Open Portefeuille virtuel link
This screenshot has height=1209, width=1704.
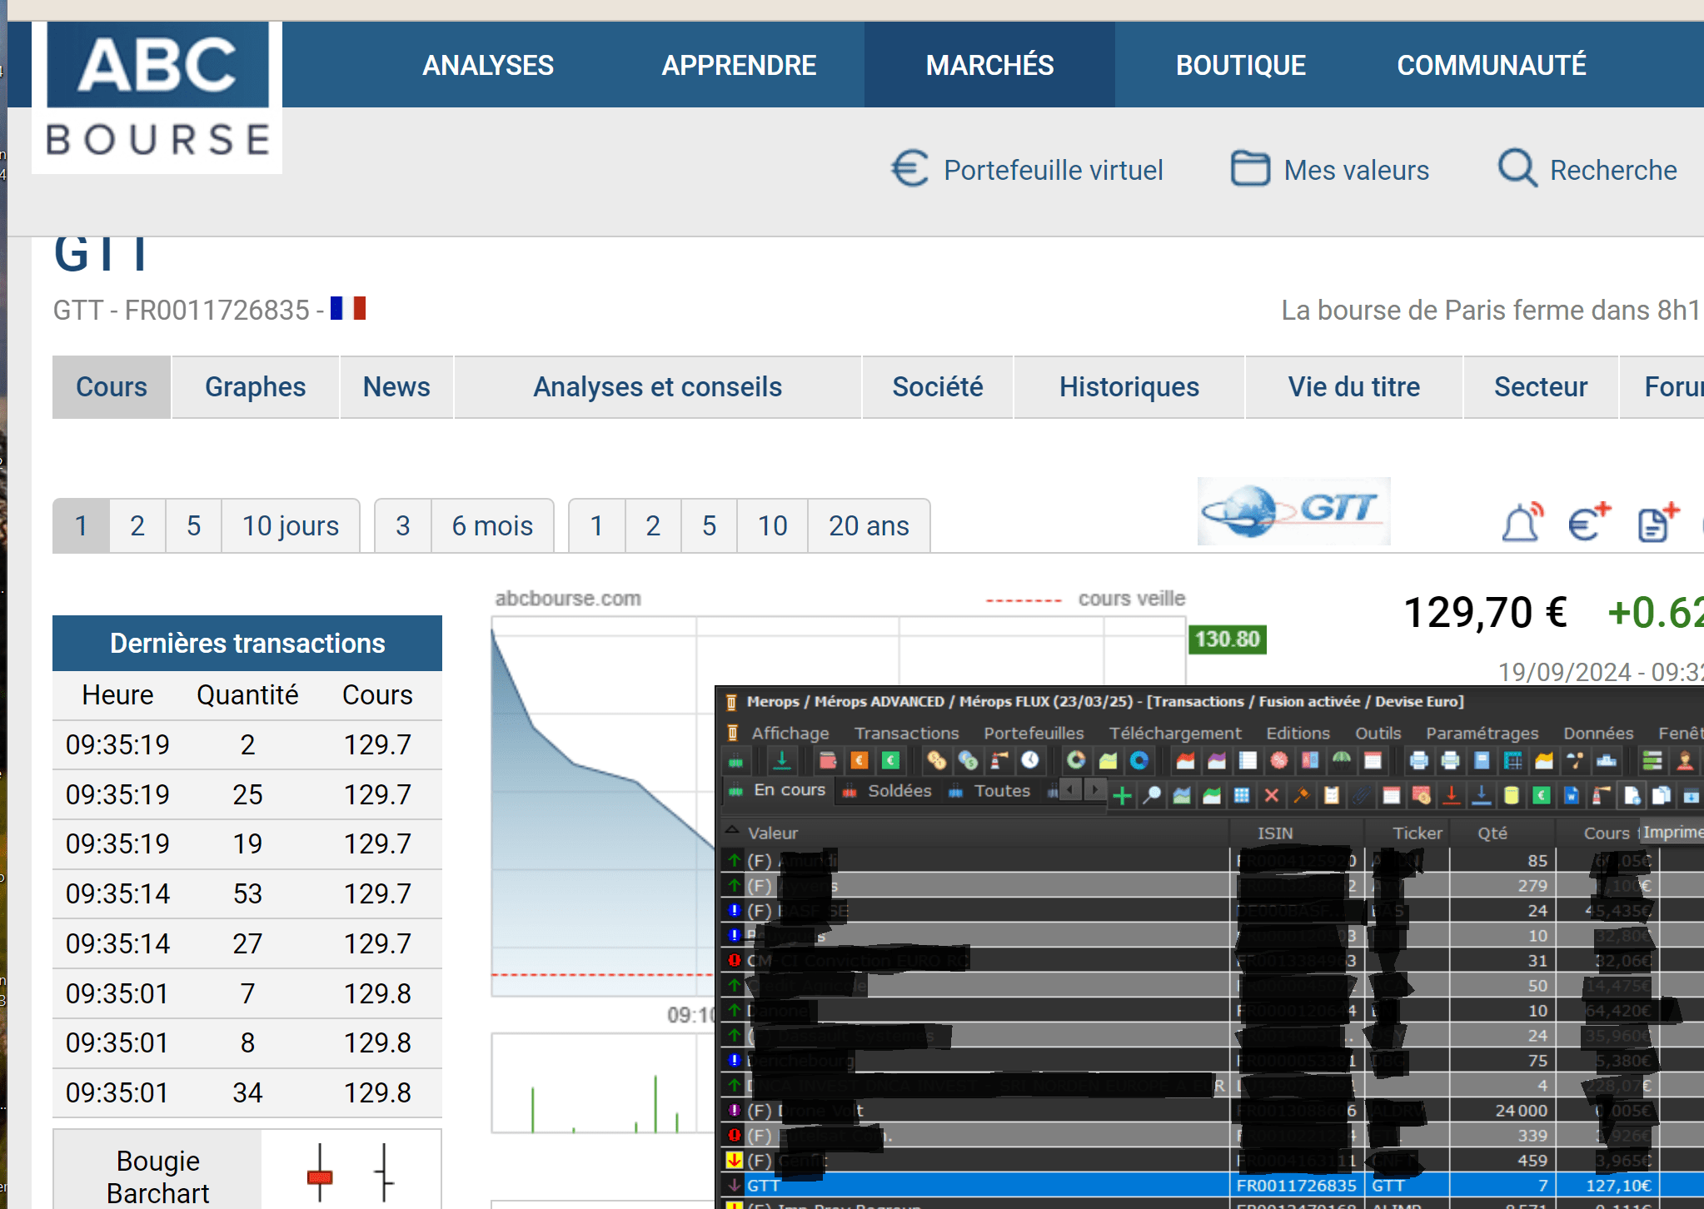(1026, 170)
